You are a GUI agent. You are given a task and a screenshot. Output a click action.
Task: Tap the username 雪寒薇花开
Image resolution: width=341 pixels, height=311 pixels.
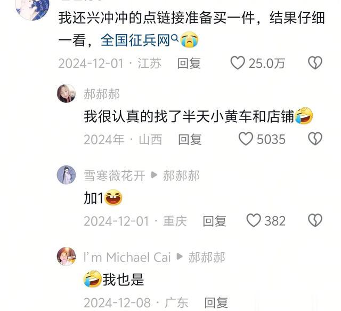point(115,176)
